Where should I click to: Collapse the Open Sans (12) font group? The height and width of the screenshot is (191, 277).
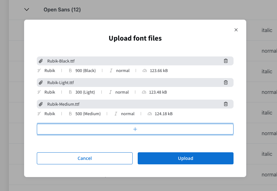(x=27, y=10)
